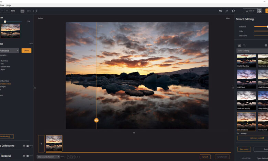Open the three-dot menu beside preset dropdown
The height and width of the screenshot is (161, 268).
click(62, 157)
